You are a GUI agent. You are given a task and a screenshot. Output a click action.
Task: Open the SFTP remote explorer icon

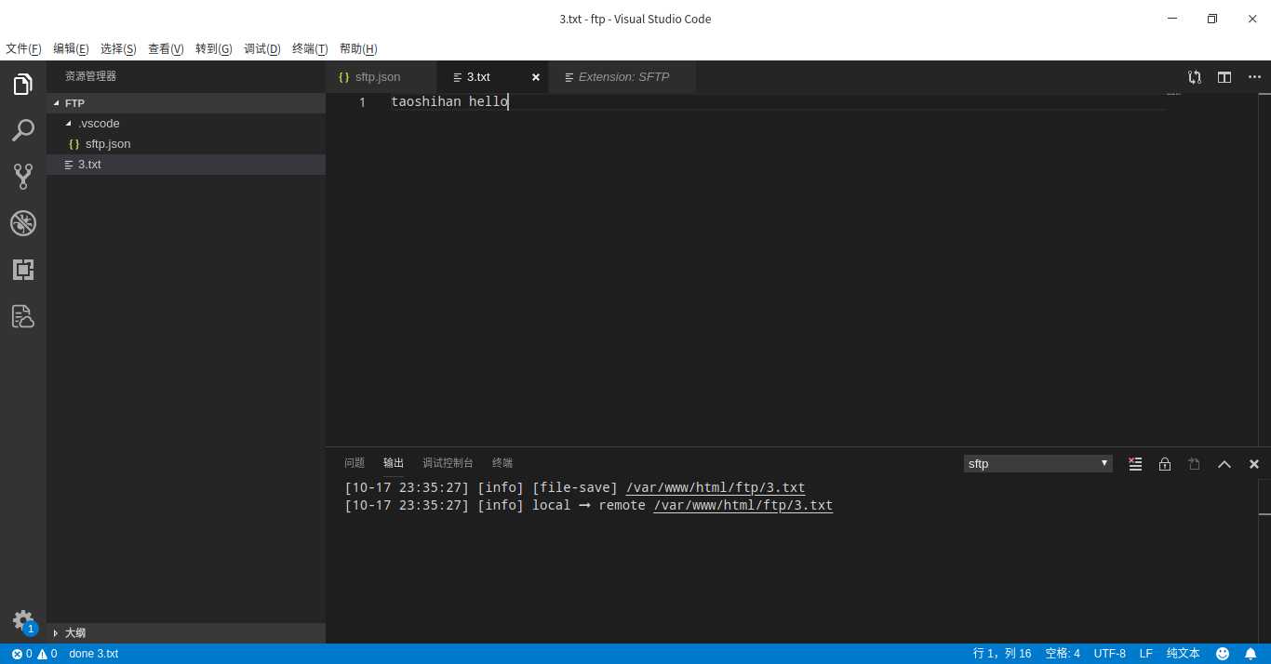[23, 316]
